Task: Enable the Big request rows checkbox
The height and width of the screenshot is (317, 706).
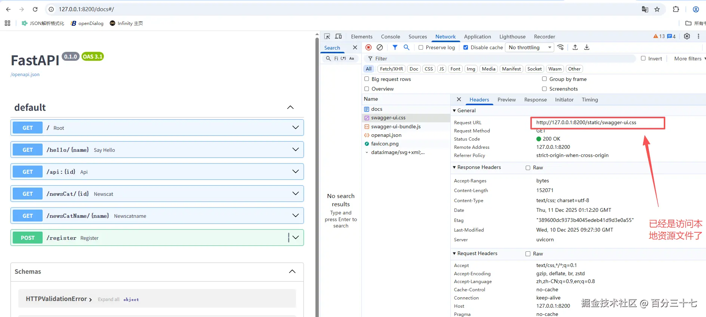Action: pyautogui.click(x=367, y=79)
